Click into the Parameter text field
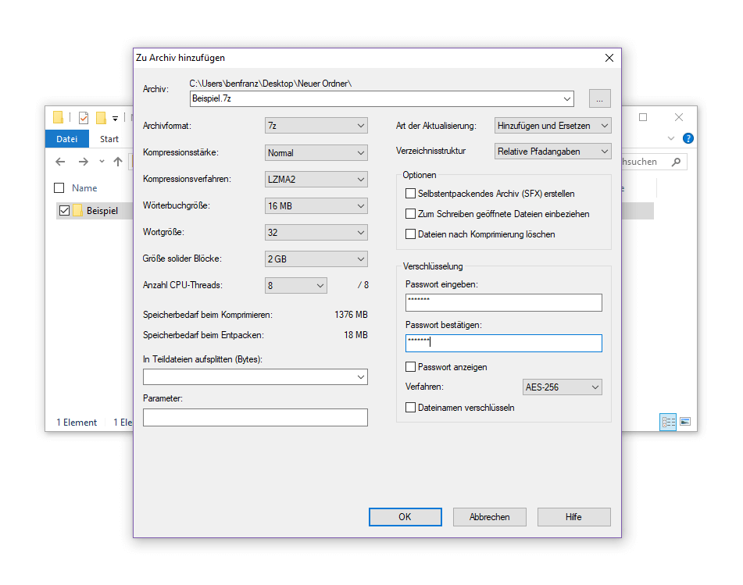 (255, 417)
